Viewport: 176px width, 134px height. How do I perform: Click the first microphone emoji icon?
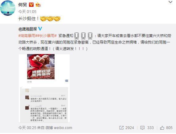(77, 36)
